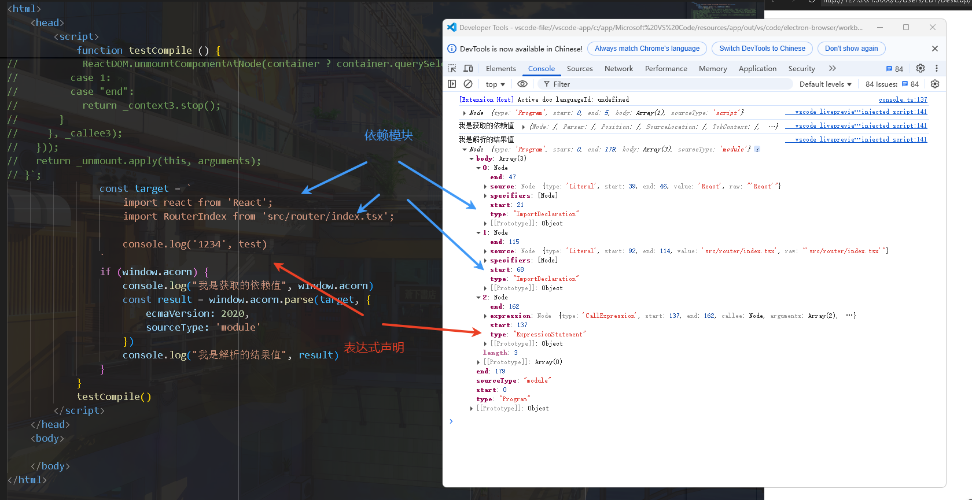Viewport: 972px width, 500px height.
Task: Open injected script:141 link beside 我是解析的结果值
Action: pyautogui.click(x=856, y=140)
